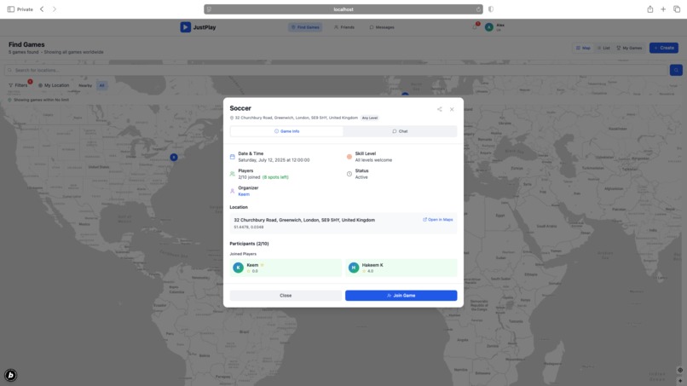687x386 pixels.
Task: Click the map zoom-in plus control
Action: point(680,381)
